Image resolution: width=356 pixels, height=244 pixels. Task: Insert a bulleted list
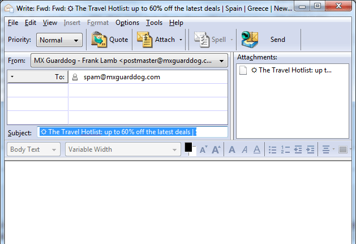pos(272,149)
